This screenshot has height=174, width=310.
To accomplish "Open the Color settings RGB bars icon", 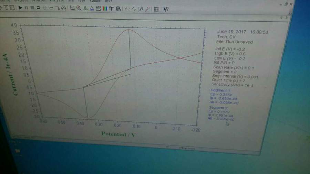I will point(105,9).
